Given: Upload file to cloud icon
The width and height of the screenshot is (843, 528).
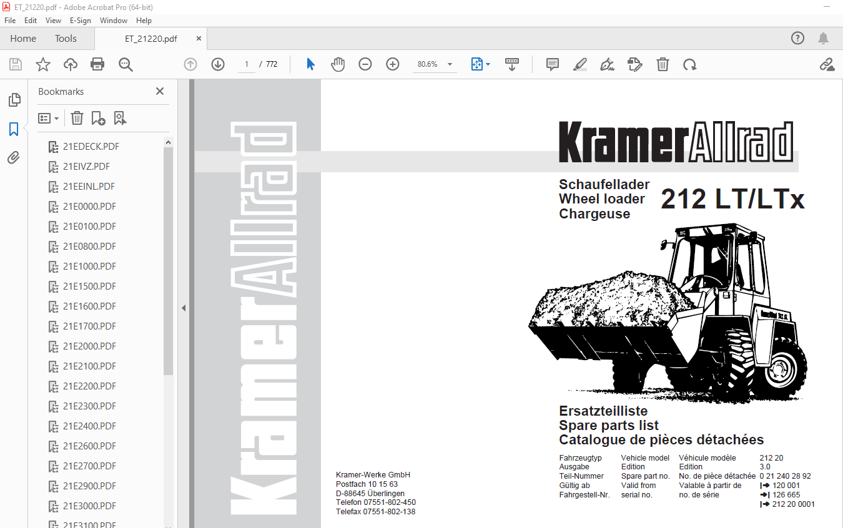Looking at the screenshot, I should tap(71, 64).
